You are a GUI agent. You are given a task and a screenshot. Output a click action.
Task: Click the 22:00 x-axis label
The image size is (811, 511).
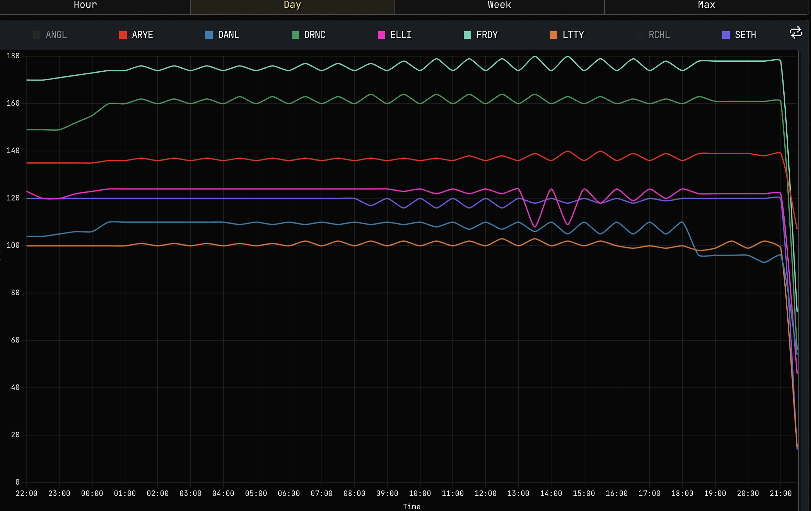pos(26,494)
